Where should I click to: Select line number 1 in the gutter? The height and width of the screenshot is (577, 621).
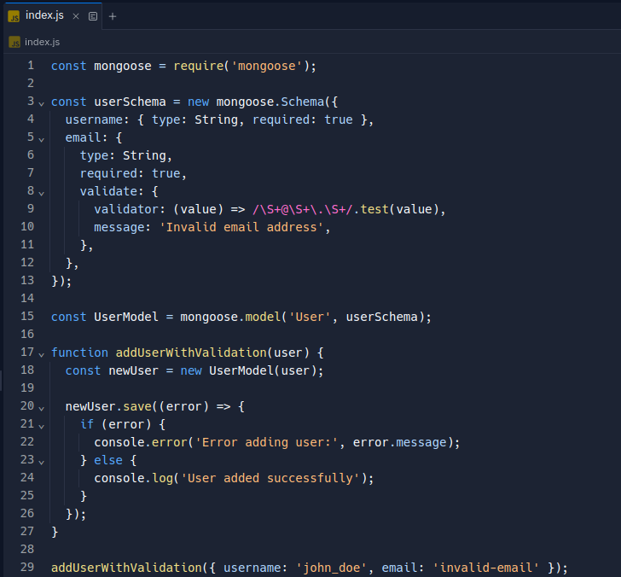point(31,66)
